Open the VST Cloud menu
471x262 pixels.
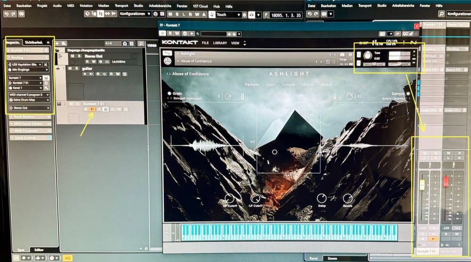pos(200,6)
